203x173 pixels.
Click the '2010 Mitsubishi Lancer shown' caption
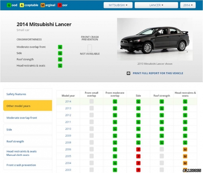click(155, 64)
